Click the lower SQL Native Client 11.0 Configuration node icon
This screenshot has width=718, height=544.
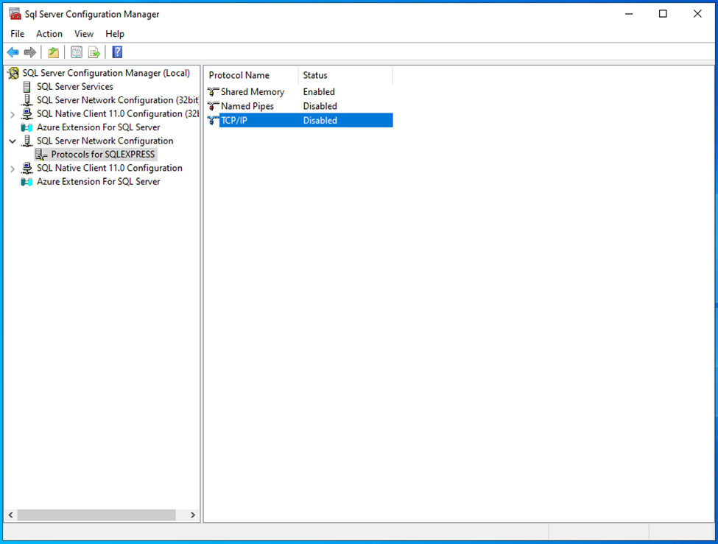point(27,168)
